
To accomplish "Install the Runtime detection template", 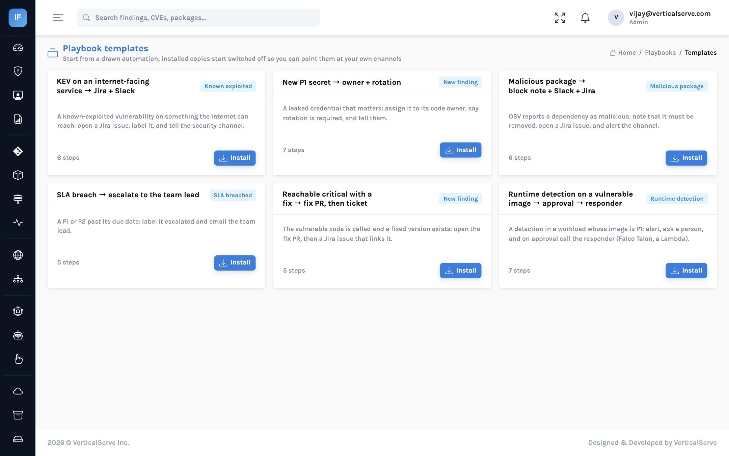I will (x=686, y=271).
